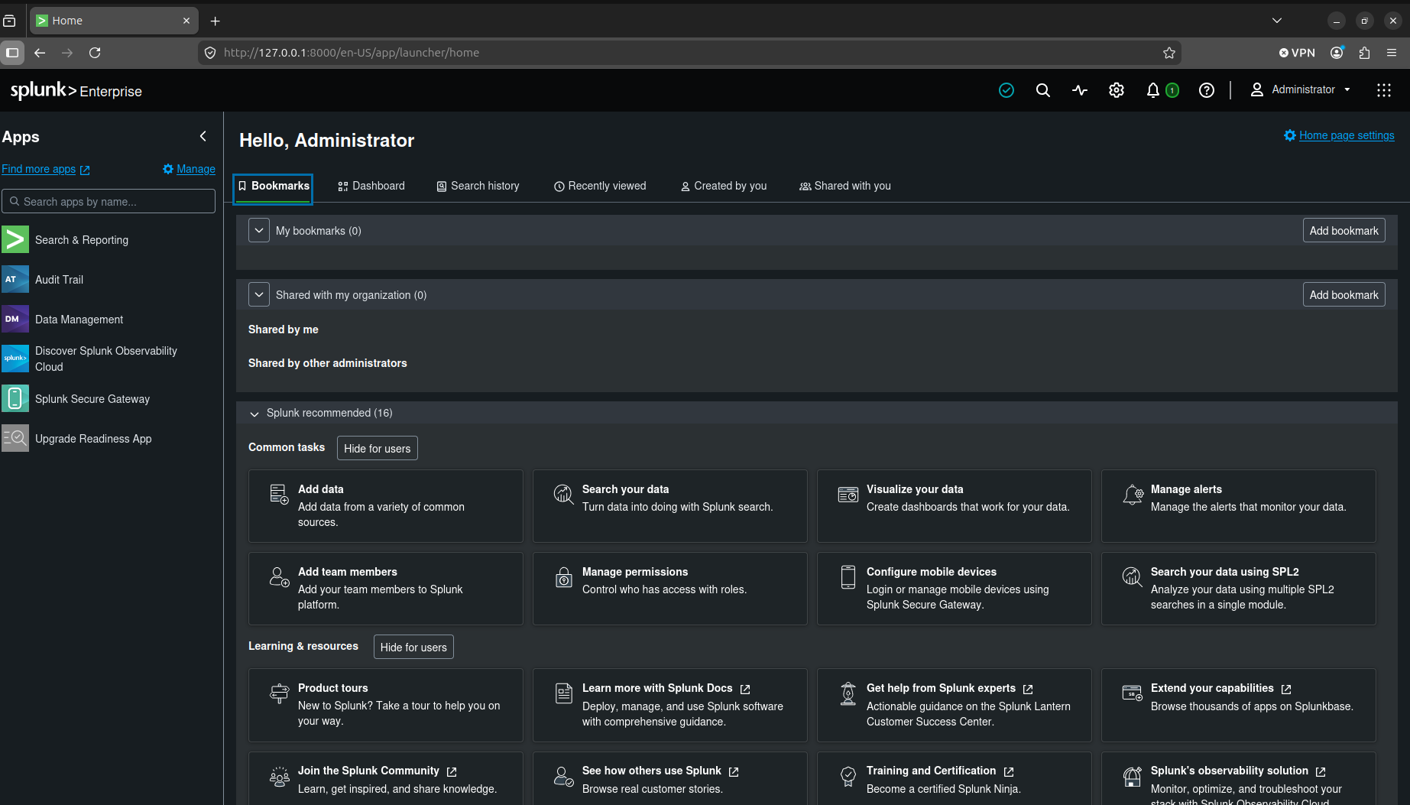1410x805 pixels.
Task: Hide Common tasks for users
Action: [x=378, y=448]
